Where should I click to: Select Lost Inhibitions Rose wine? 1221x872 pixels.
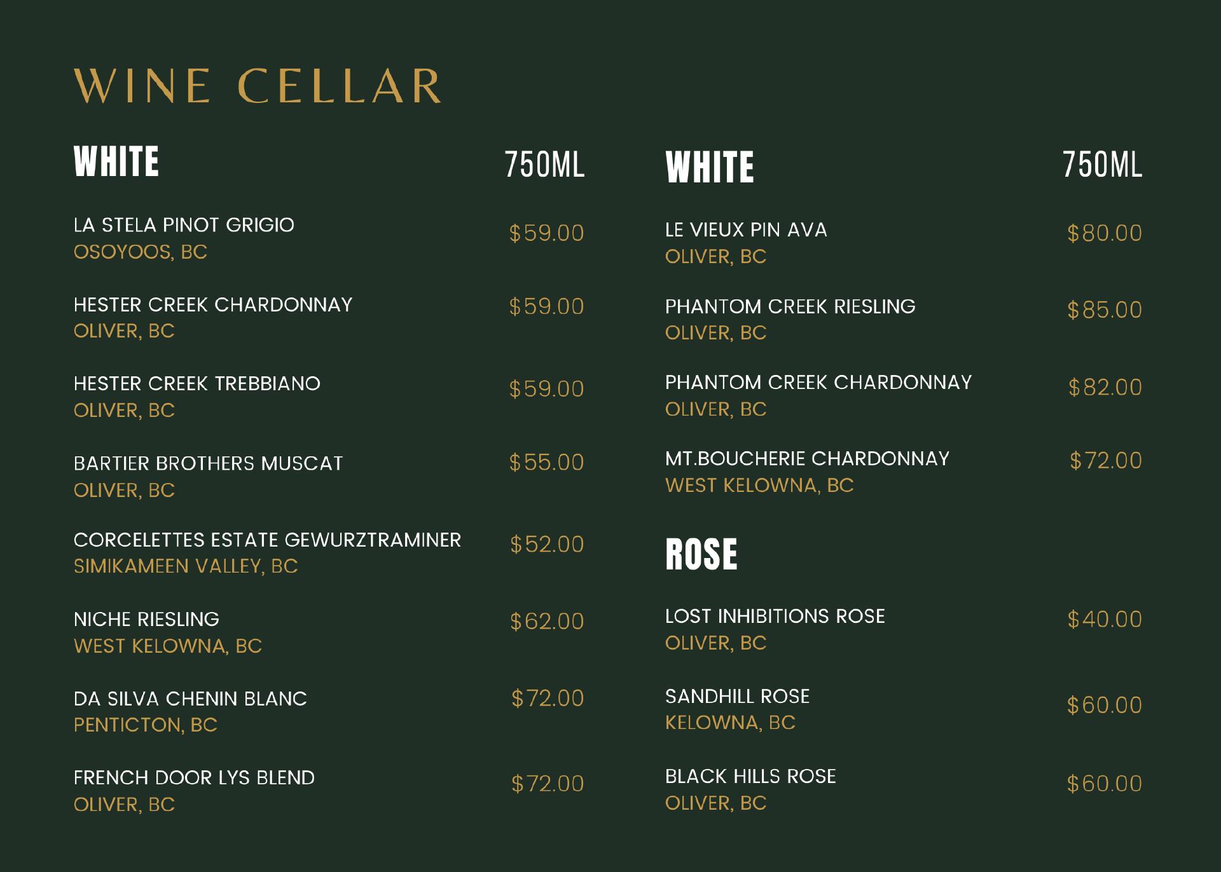(775, 616)
